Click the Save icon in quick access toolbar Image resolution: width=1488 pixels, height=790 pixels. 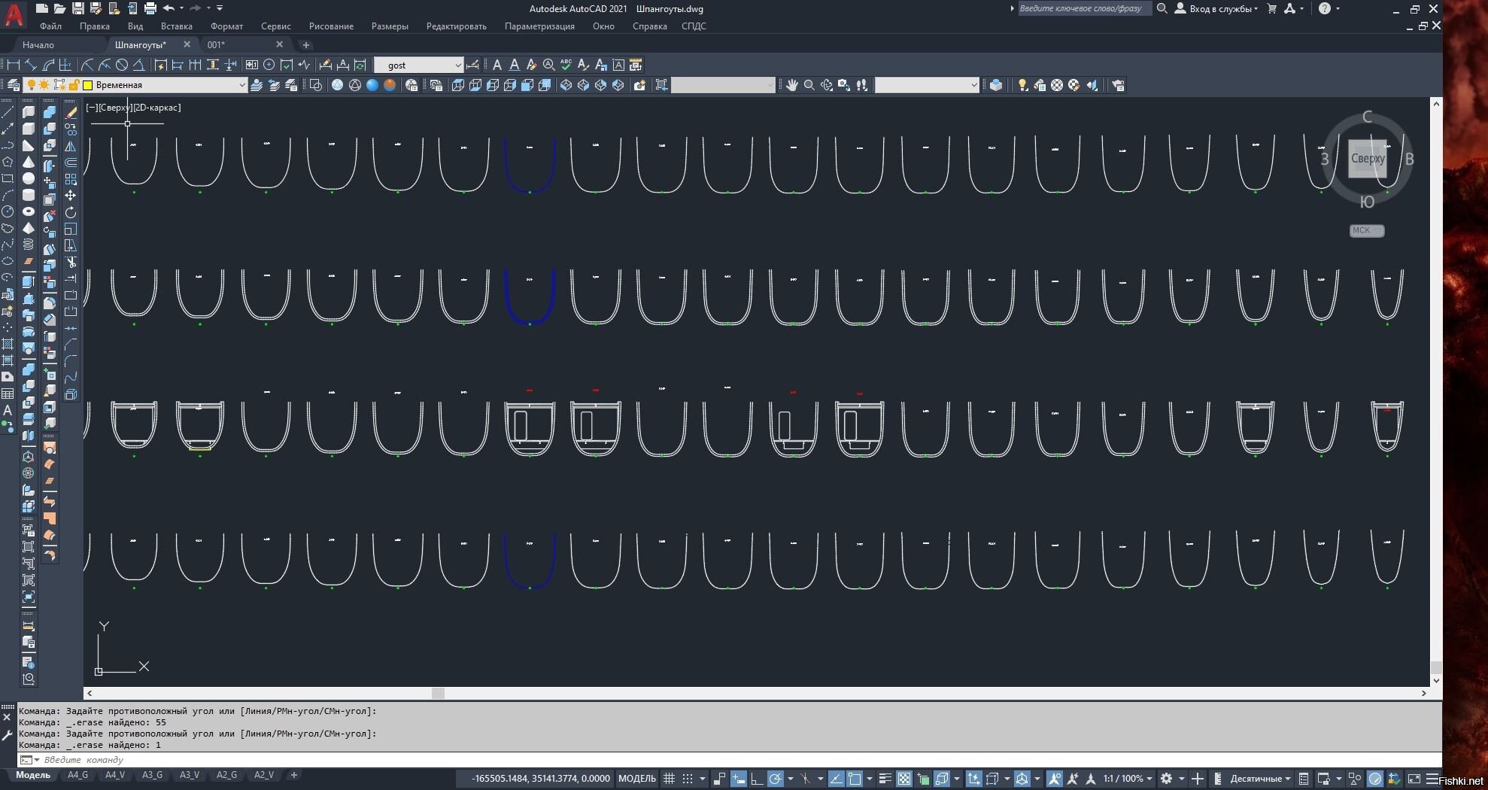(77, 8)
